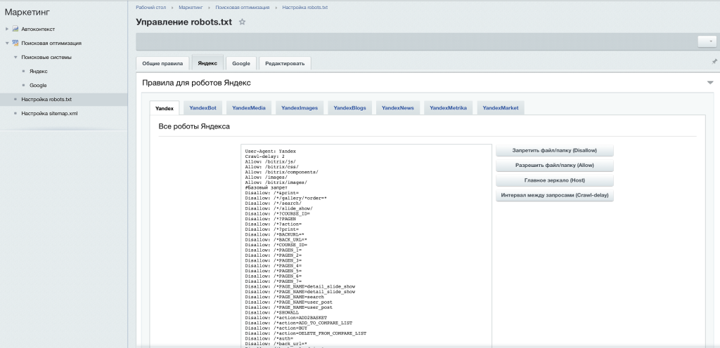Click the Crawl-delay: 2 line in editor
This screenshot has width=720, height=348.
(264, 156)
